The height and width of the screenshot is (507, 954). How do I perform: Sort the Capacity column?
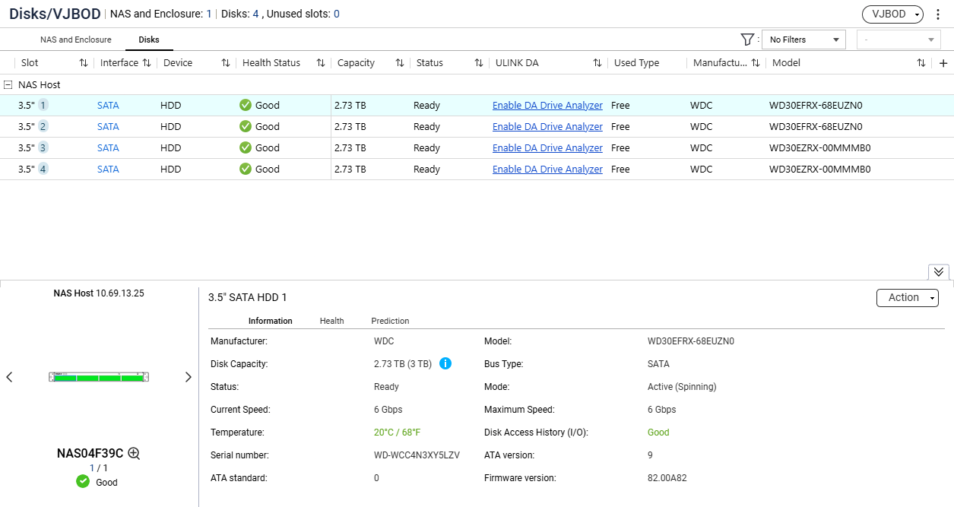(x=400, y=63)
